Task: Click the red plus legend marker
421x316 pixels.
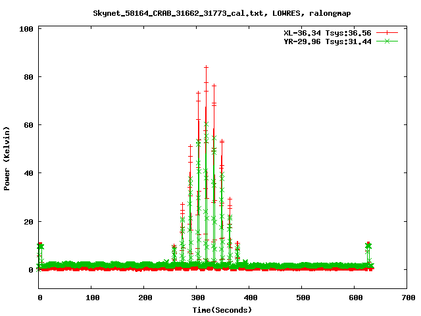Action: point(387,33)
